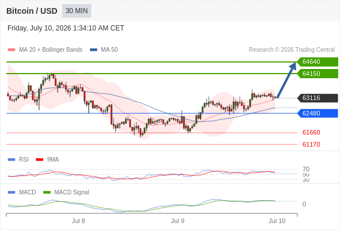Click the 61170 support level value
This screenshot has width=340, height=230.
click(x=311, y=144)
